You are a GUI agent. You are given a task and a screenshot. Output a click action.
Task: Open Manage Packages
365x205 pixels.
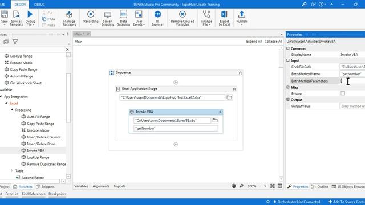coord(69,18)
